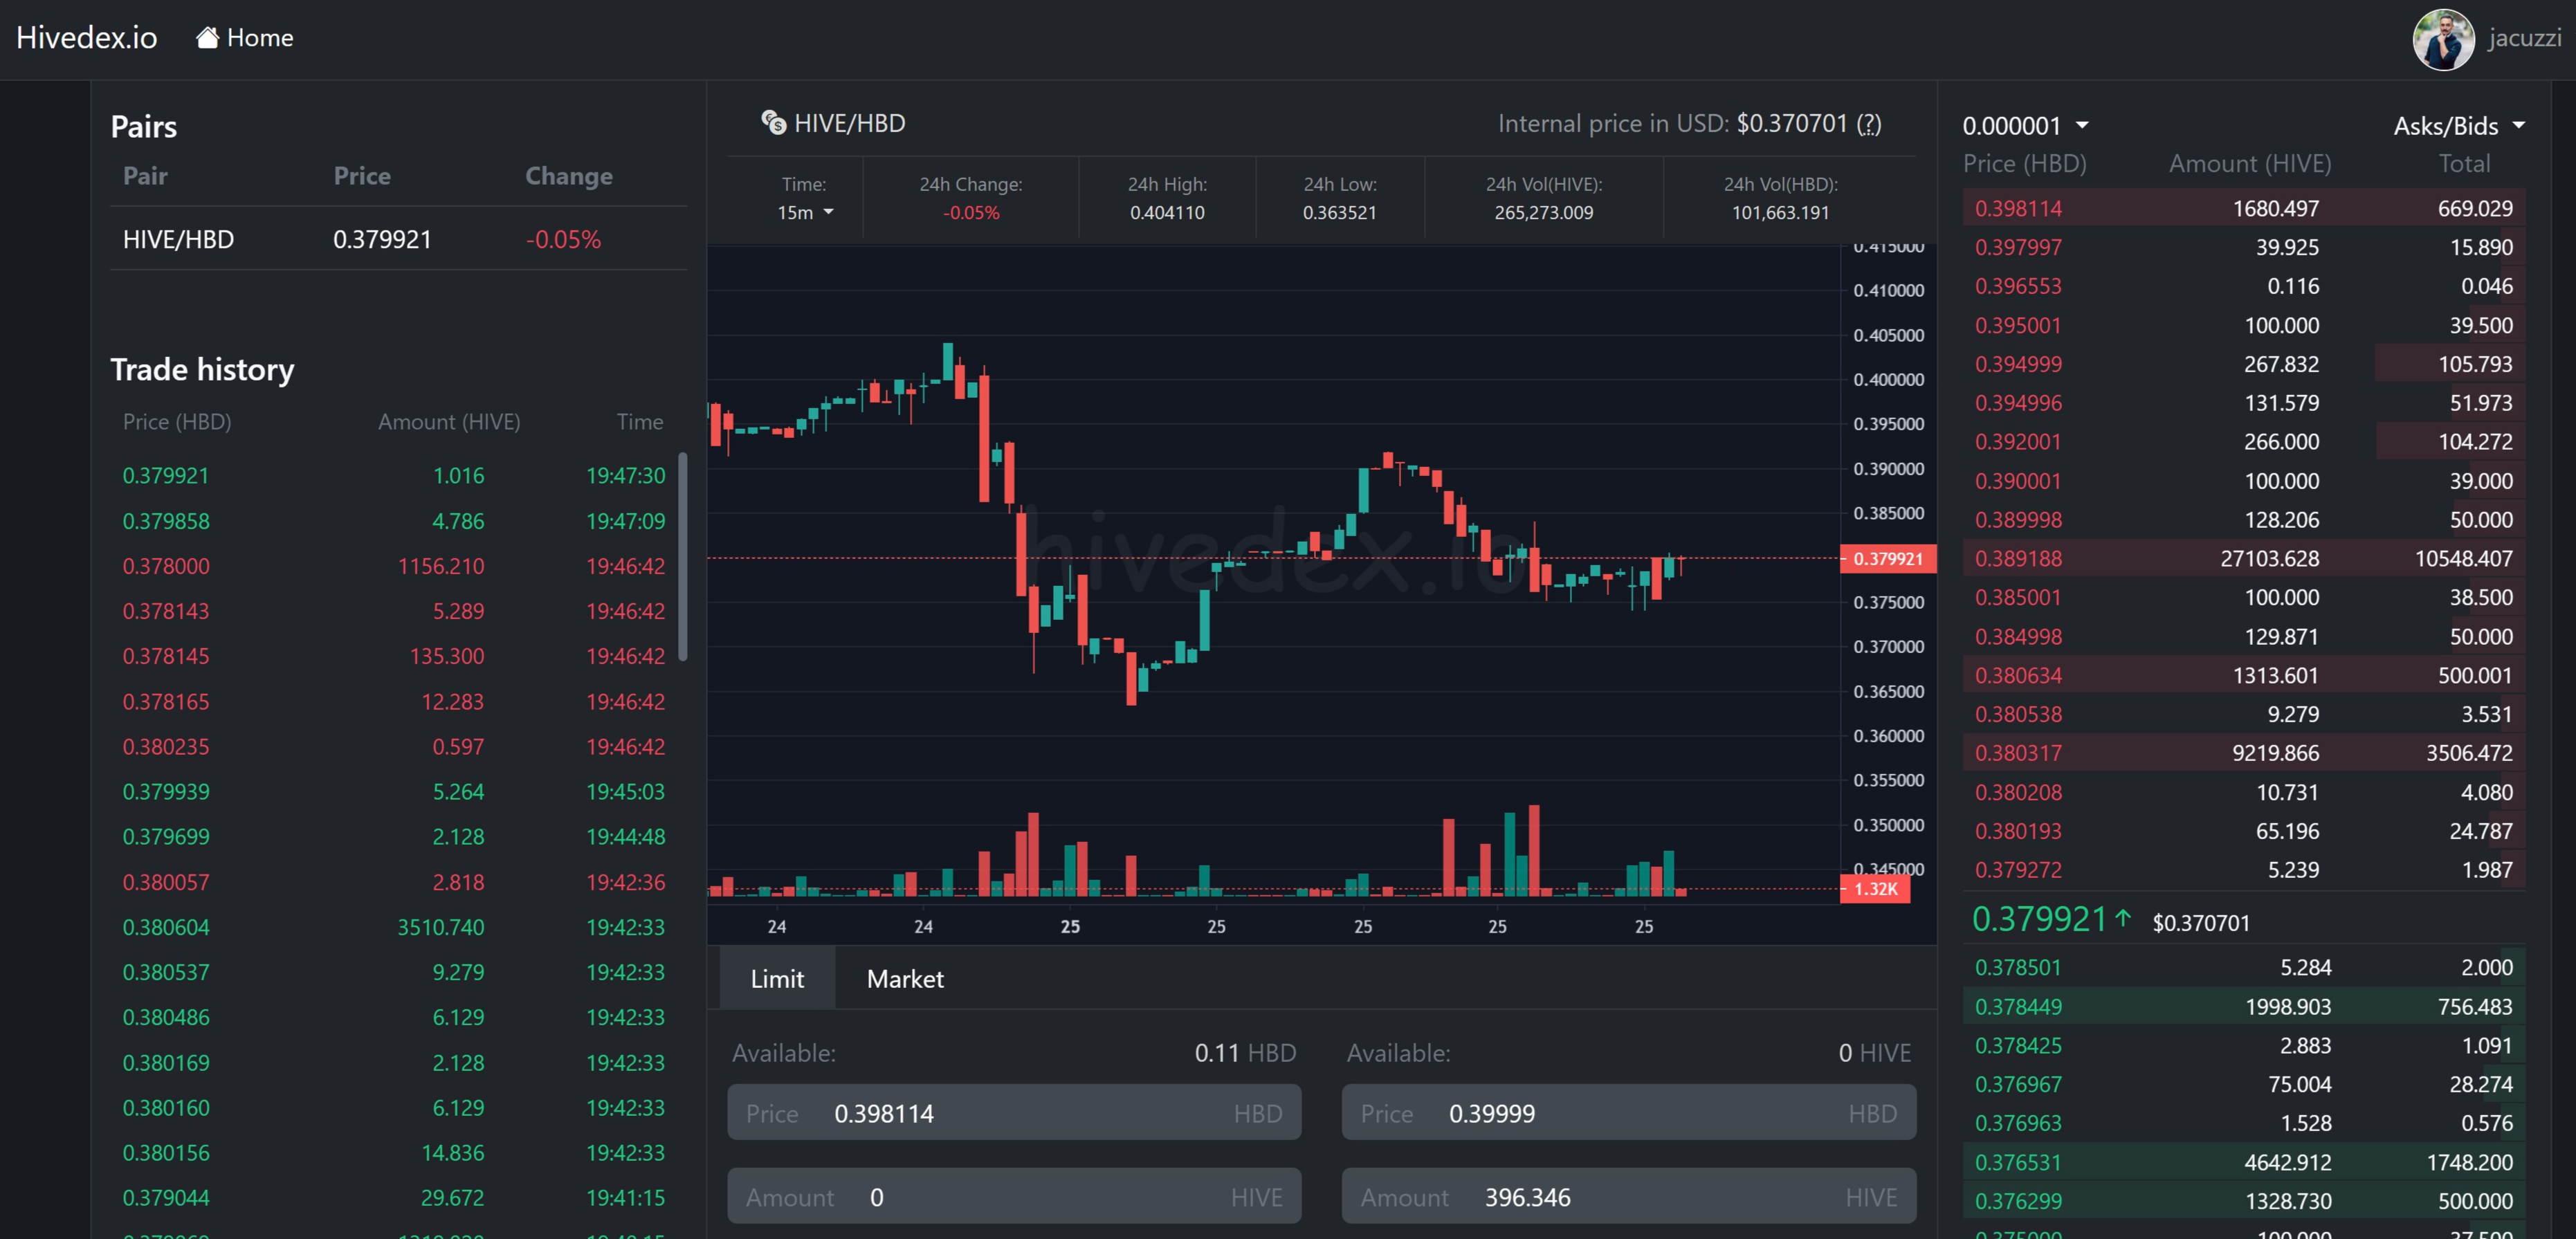
Task: Click trade with amount 1156.210
Action: [394, 565]
